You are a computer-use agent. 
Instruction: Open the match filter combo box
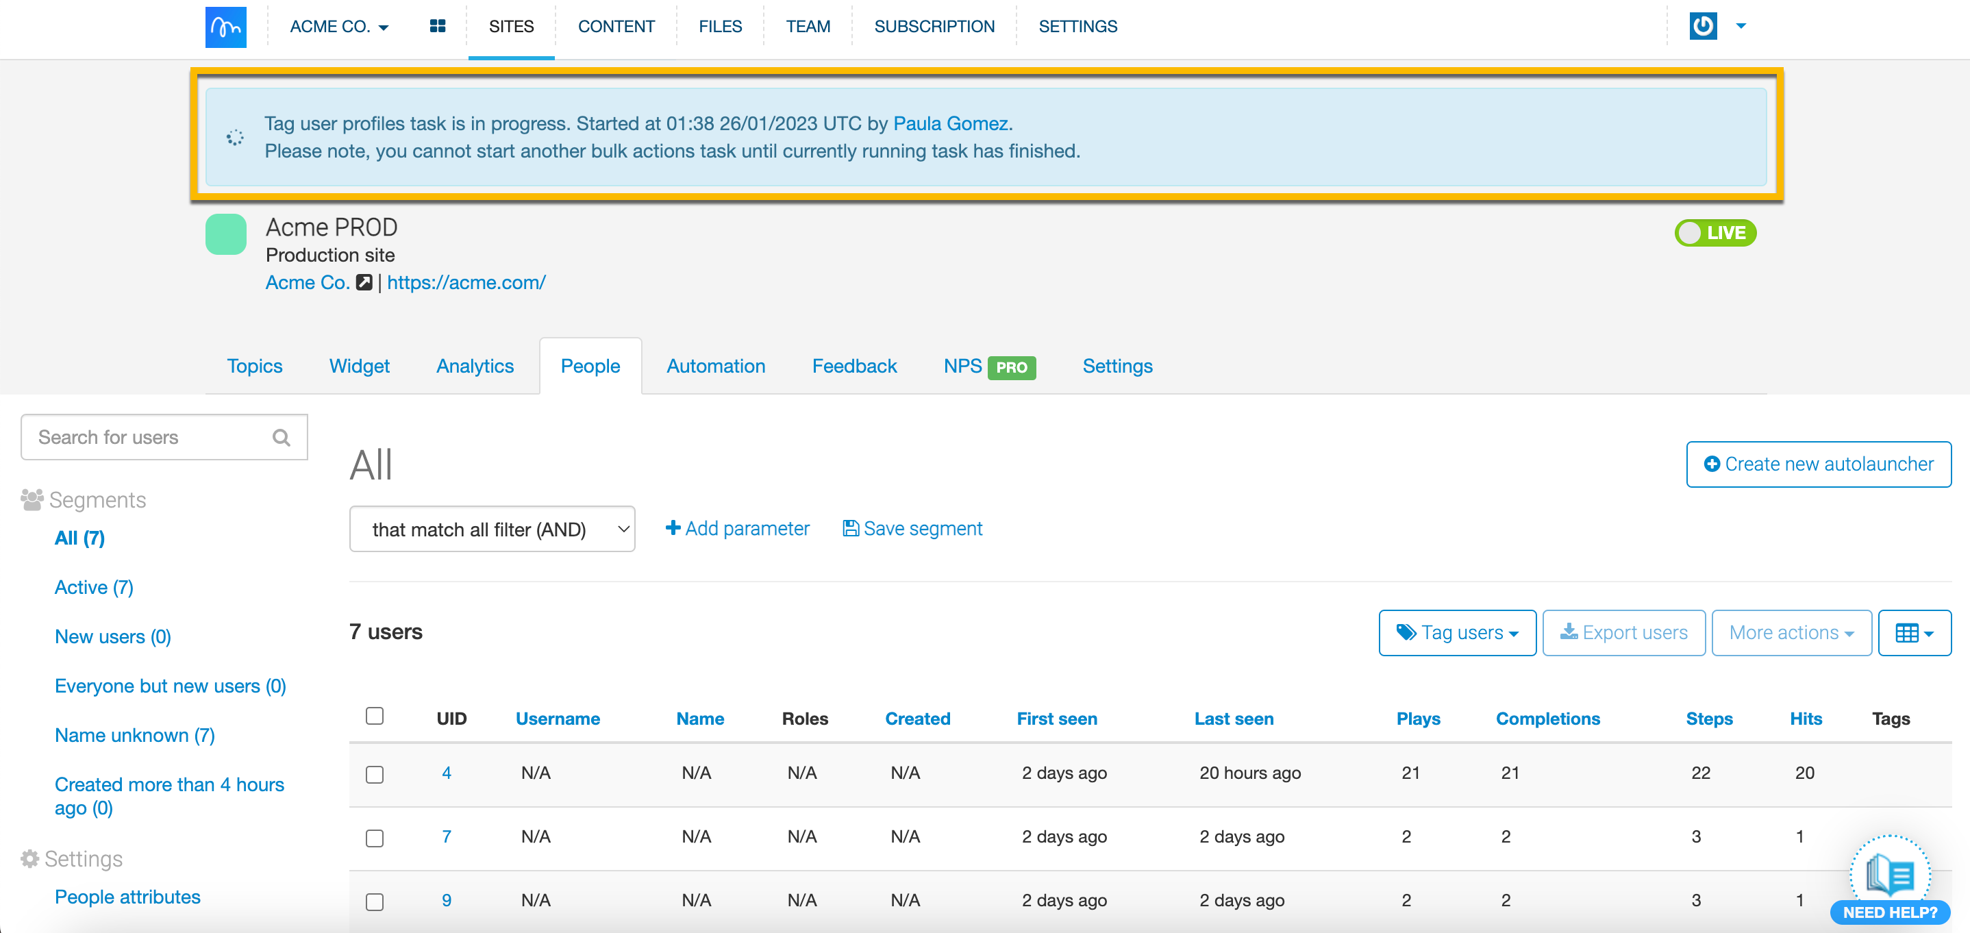click(492, 530)
